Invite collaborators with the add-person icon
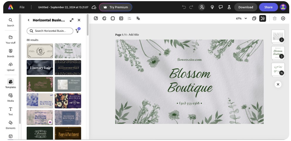The height and width of the screenshot is (141, 291). coord(202,7)
